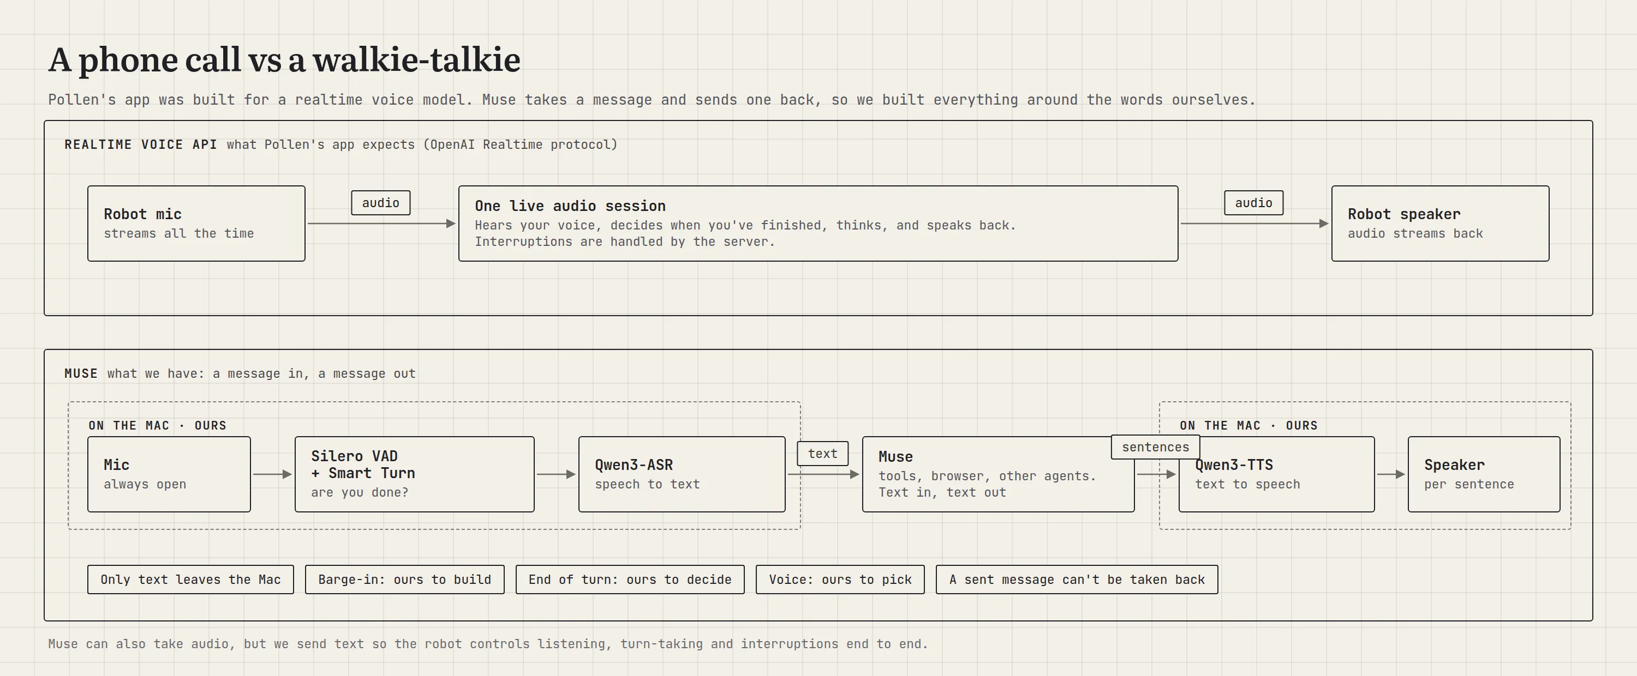Viewport: 1637px width, 676px height.
Task: Click the 'text' arrow label
Action: (822, 454)
